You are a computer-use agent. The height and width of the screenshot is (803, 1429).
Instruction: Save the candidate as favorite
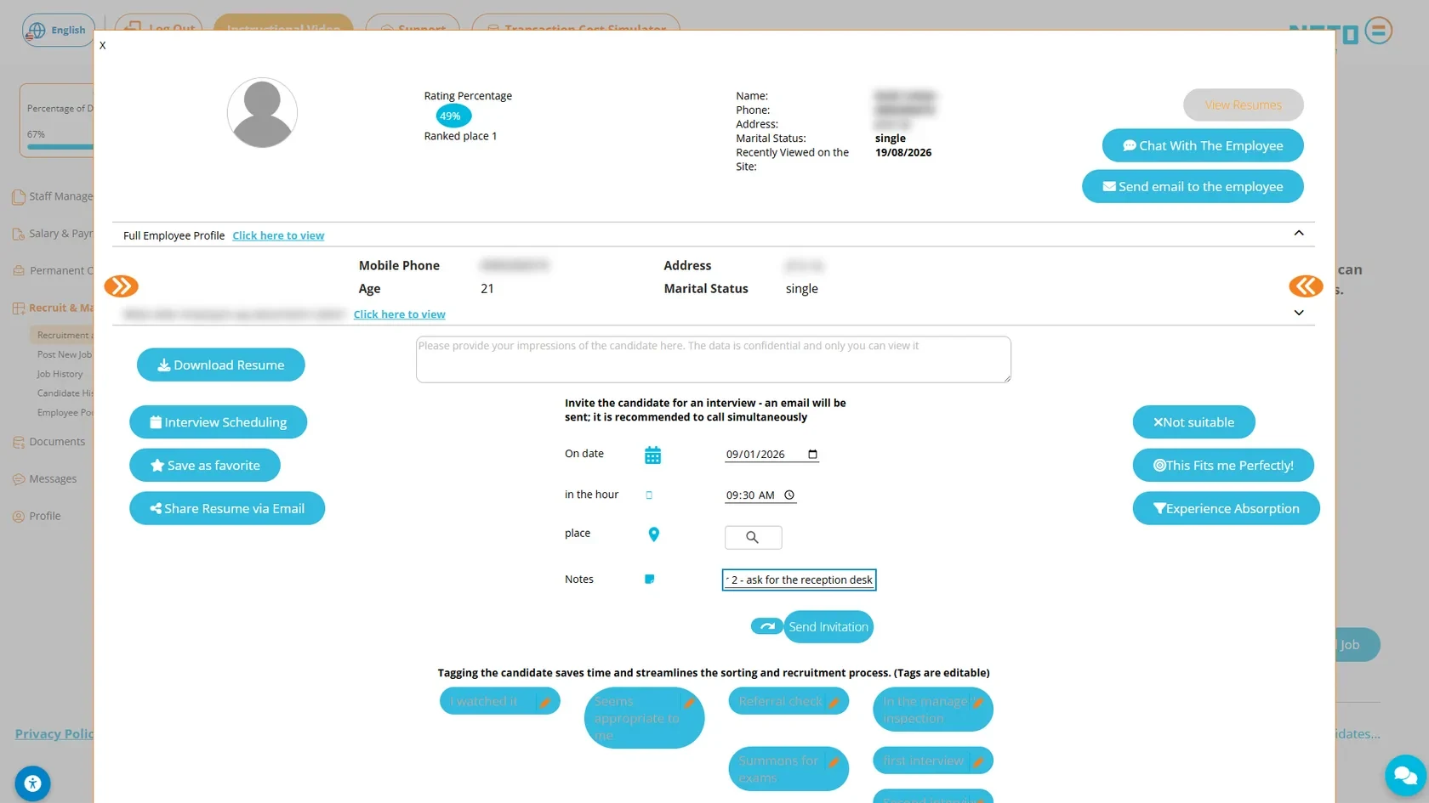[205, 465]
